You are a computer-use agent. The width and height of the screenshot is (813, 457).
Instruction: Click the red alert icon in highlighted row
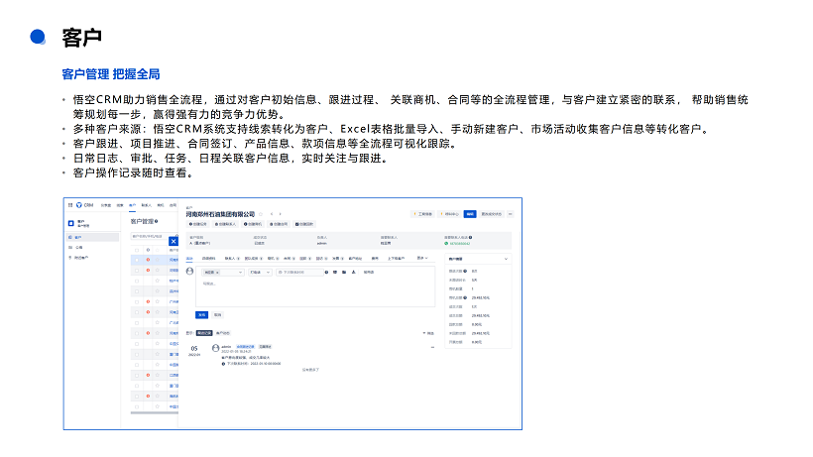tap(148, 260)
